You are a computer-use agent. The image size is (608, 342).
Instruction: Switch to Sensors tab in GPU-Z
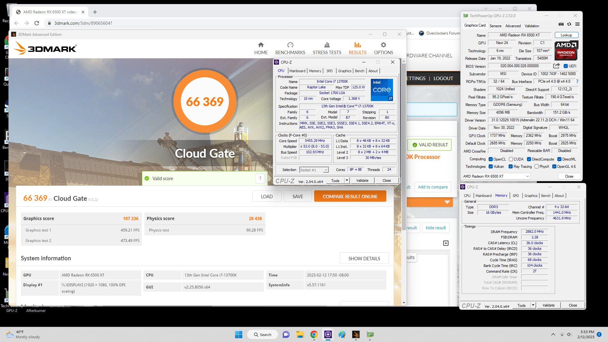coord(495,26)
